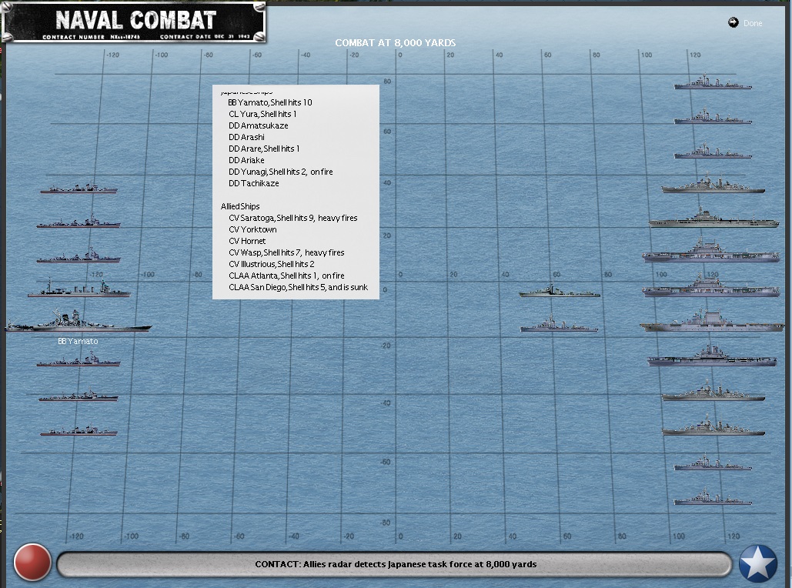Click report line "DD Arashi"
Screen dimensions: 792x588
click(x=246, y=138)
